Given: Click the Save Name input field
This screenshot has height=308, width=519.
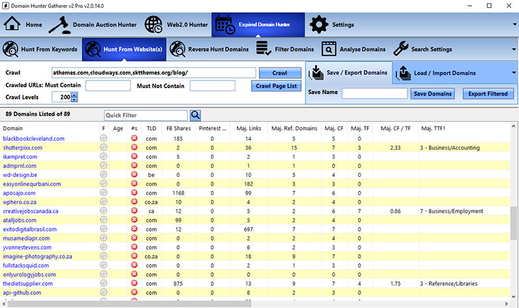Looking at the screenshot, I should (x=374, y=94).
